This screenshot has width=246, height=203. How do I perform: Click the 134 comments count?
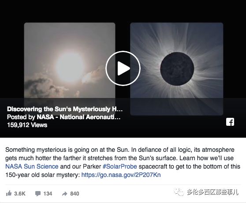48,194
